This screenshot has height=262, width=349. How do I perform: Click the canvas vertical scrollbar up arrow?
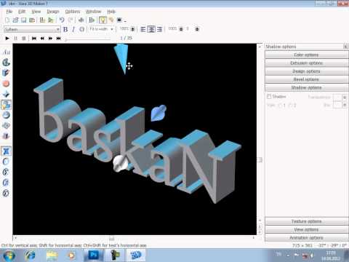[x=260, y=47]
